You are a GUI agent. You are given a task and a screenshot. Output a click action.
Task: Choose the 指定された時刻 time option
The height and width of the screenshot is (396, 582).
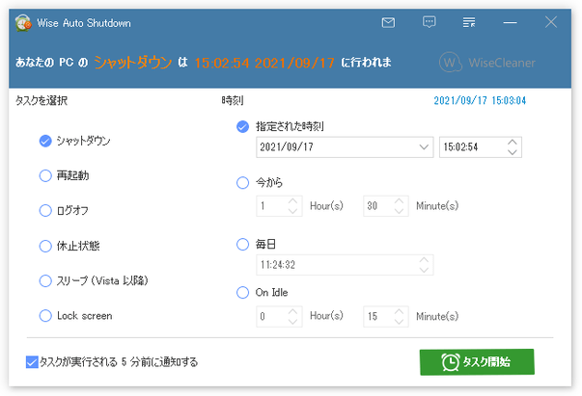[x=243, y=126]
